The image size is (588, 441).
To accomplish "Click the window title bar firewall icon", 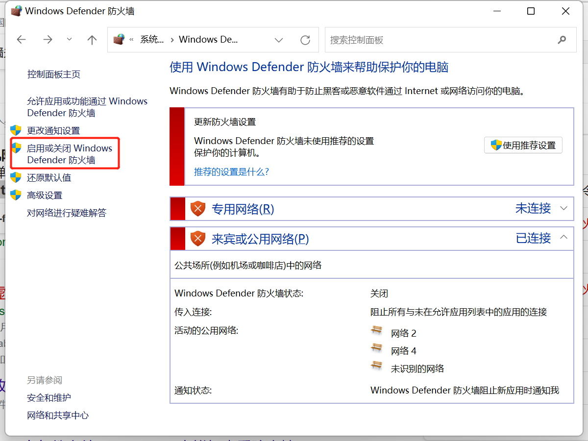I will (x=16, y=11).
